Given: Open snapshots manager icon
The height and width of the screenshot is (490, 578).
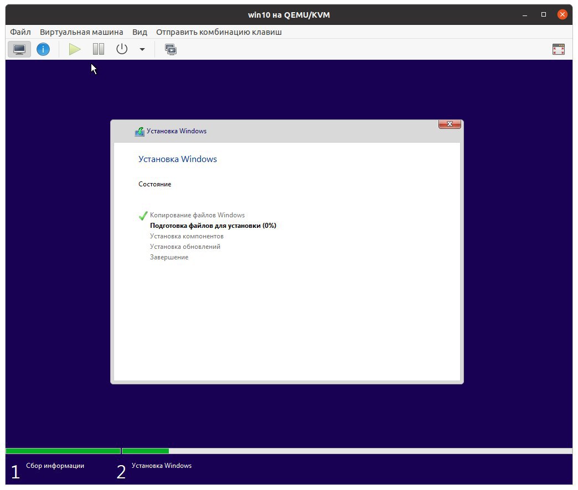Looking at the screenshot, I should (171, 49).
